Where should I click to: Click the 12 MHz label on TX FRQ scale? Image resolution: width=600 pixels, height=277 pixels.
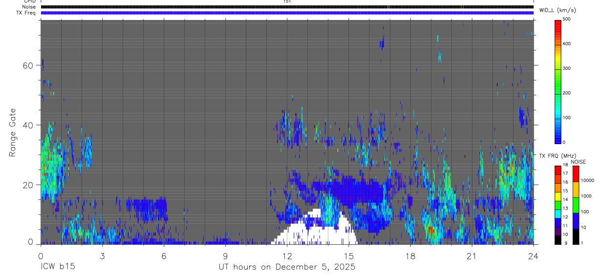pyautogui.click(x=565, y=217)
